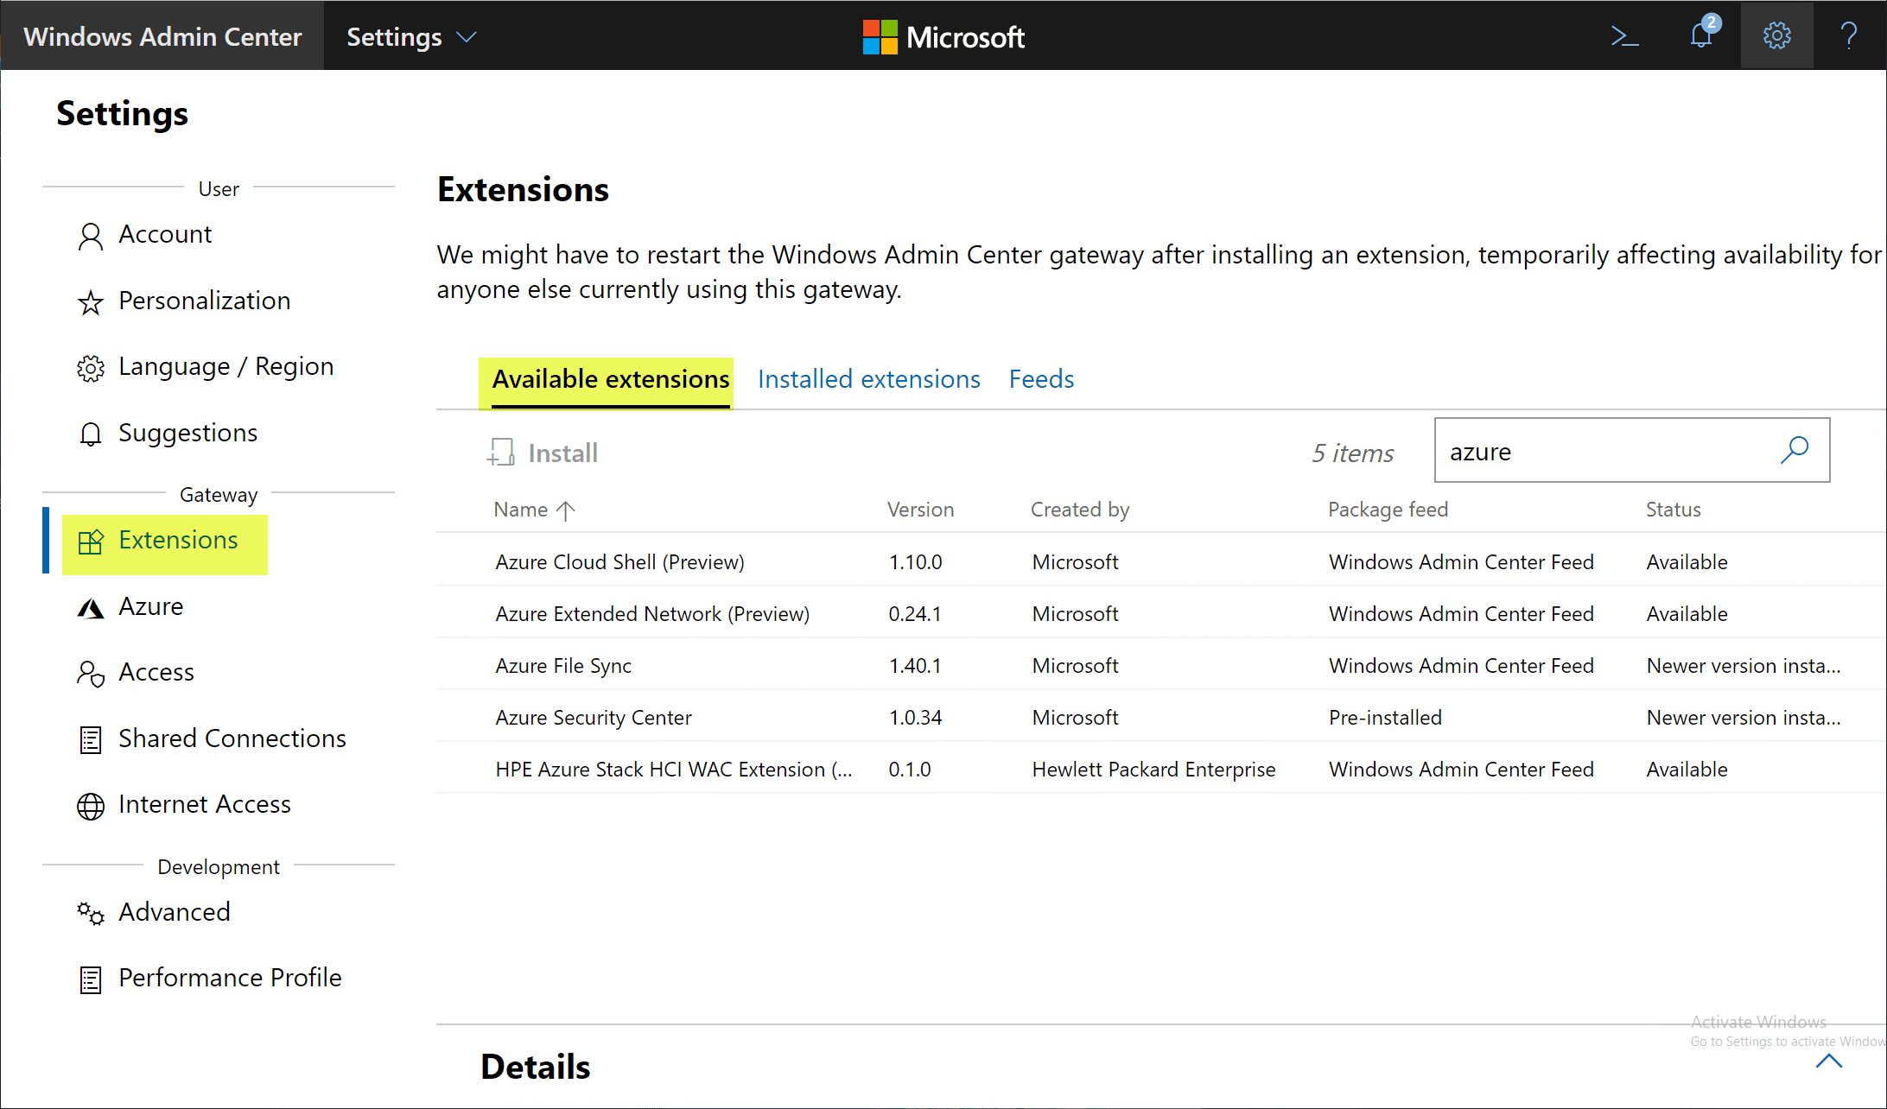
Task: Click the Azure icon in gateway settings
Action: 90,606
